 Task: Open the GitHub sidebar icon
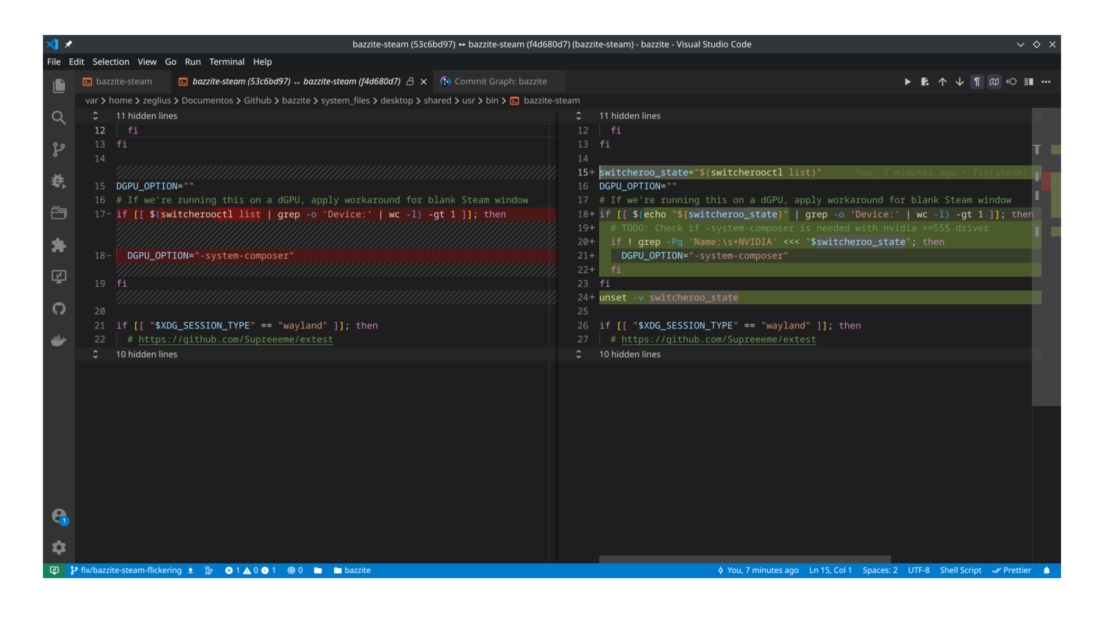tap(59, 308)
